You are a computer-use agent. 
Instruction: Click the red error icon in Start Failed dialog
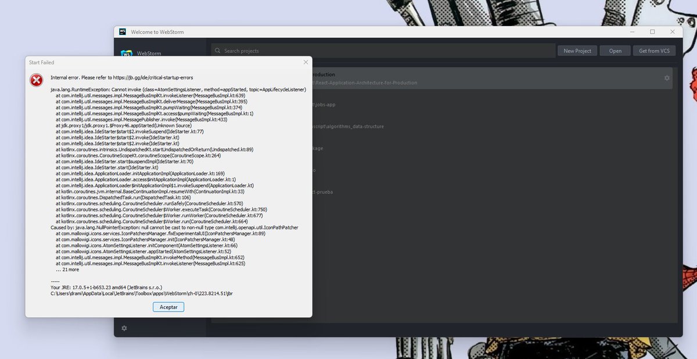click(37, 80)
